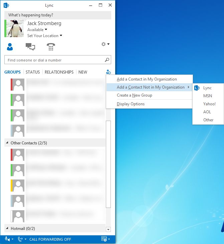Image resolution: width=224 pixels, height=244 pixels.
Task: Choose Create a New Group
Action: tap(149, 95)
